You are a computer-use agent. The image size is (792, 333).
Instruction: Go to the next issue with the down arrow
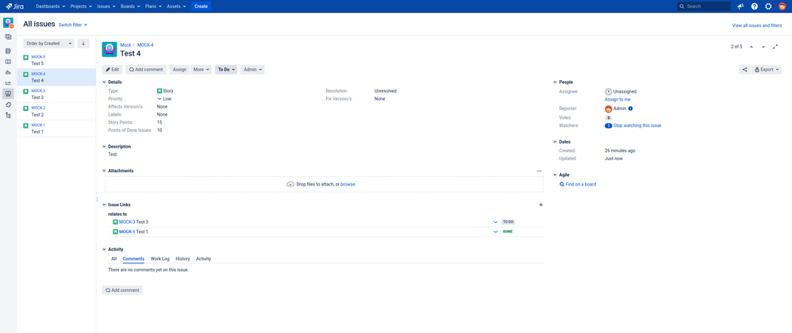point(763,47)
